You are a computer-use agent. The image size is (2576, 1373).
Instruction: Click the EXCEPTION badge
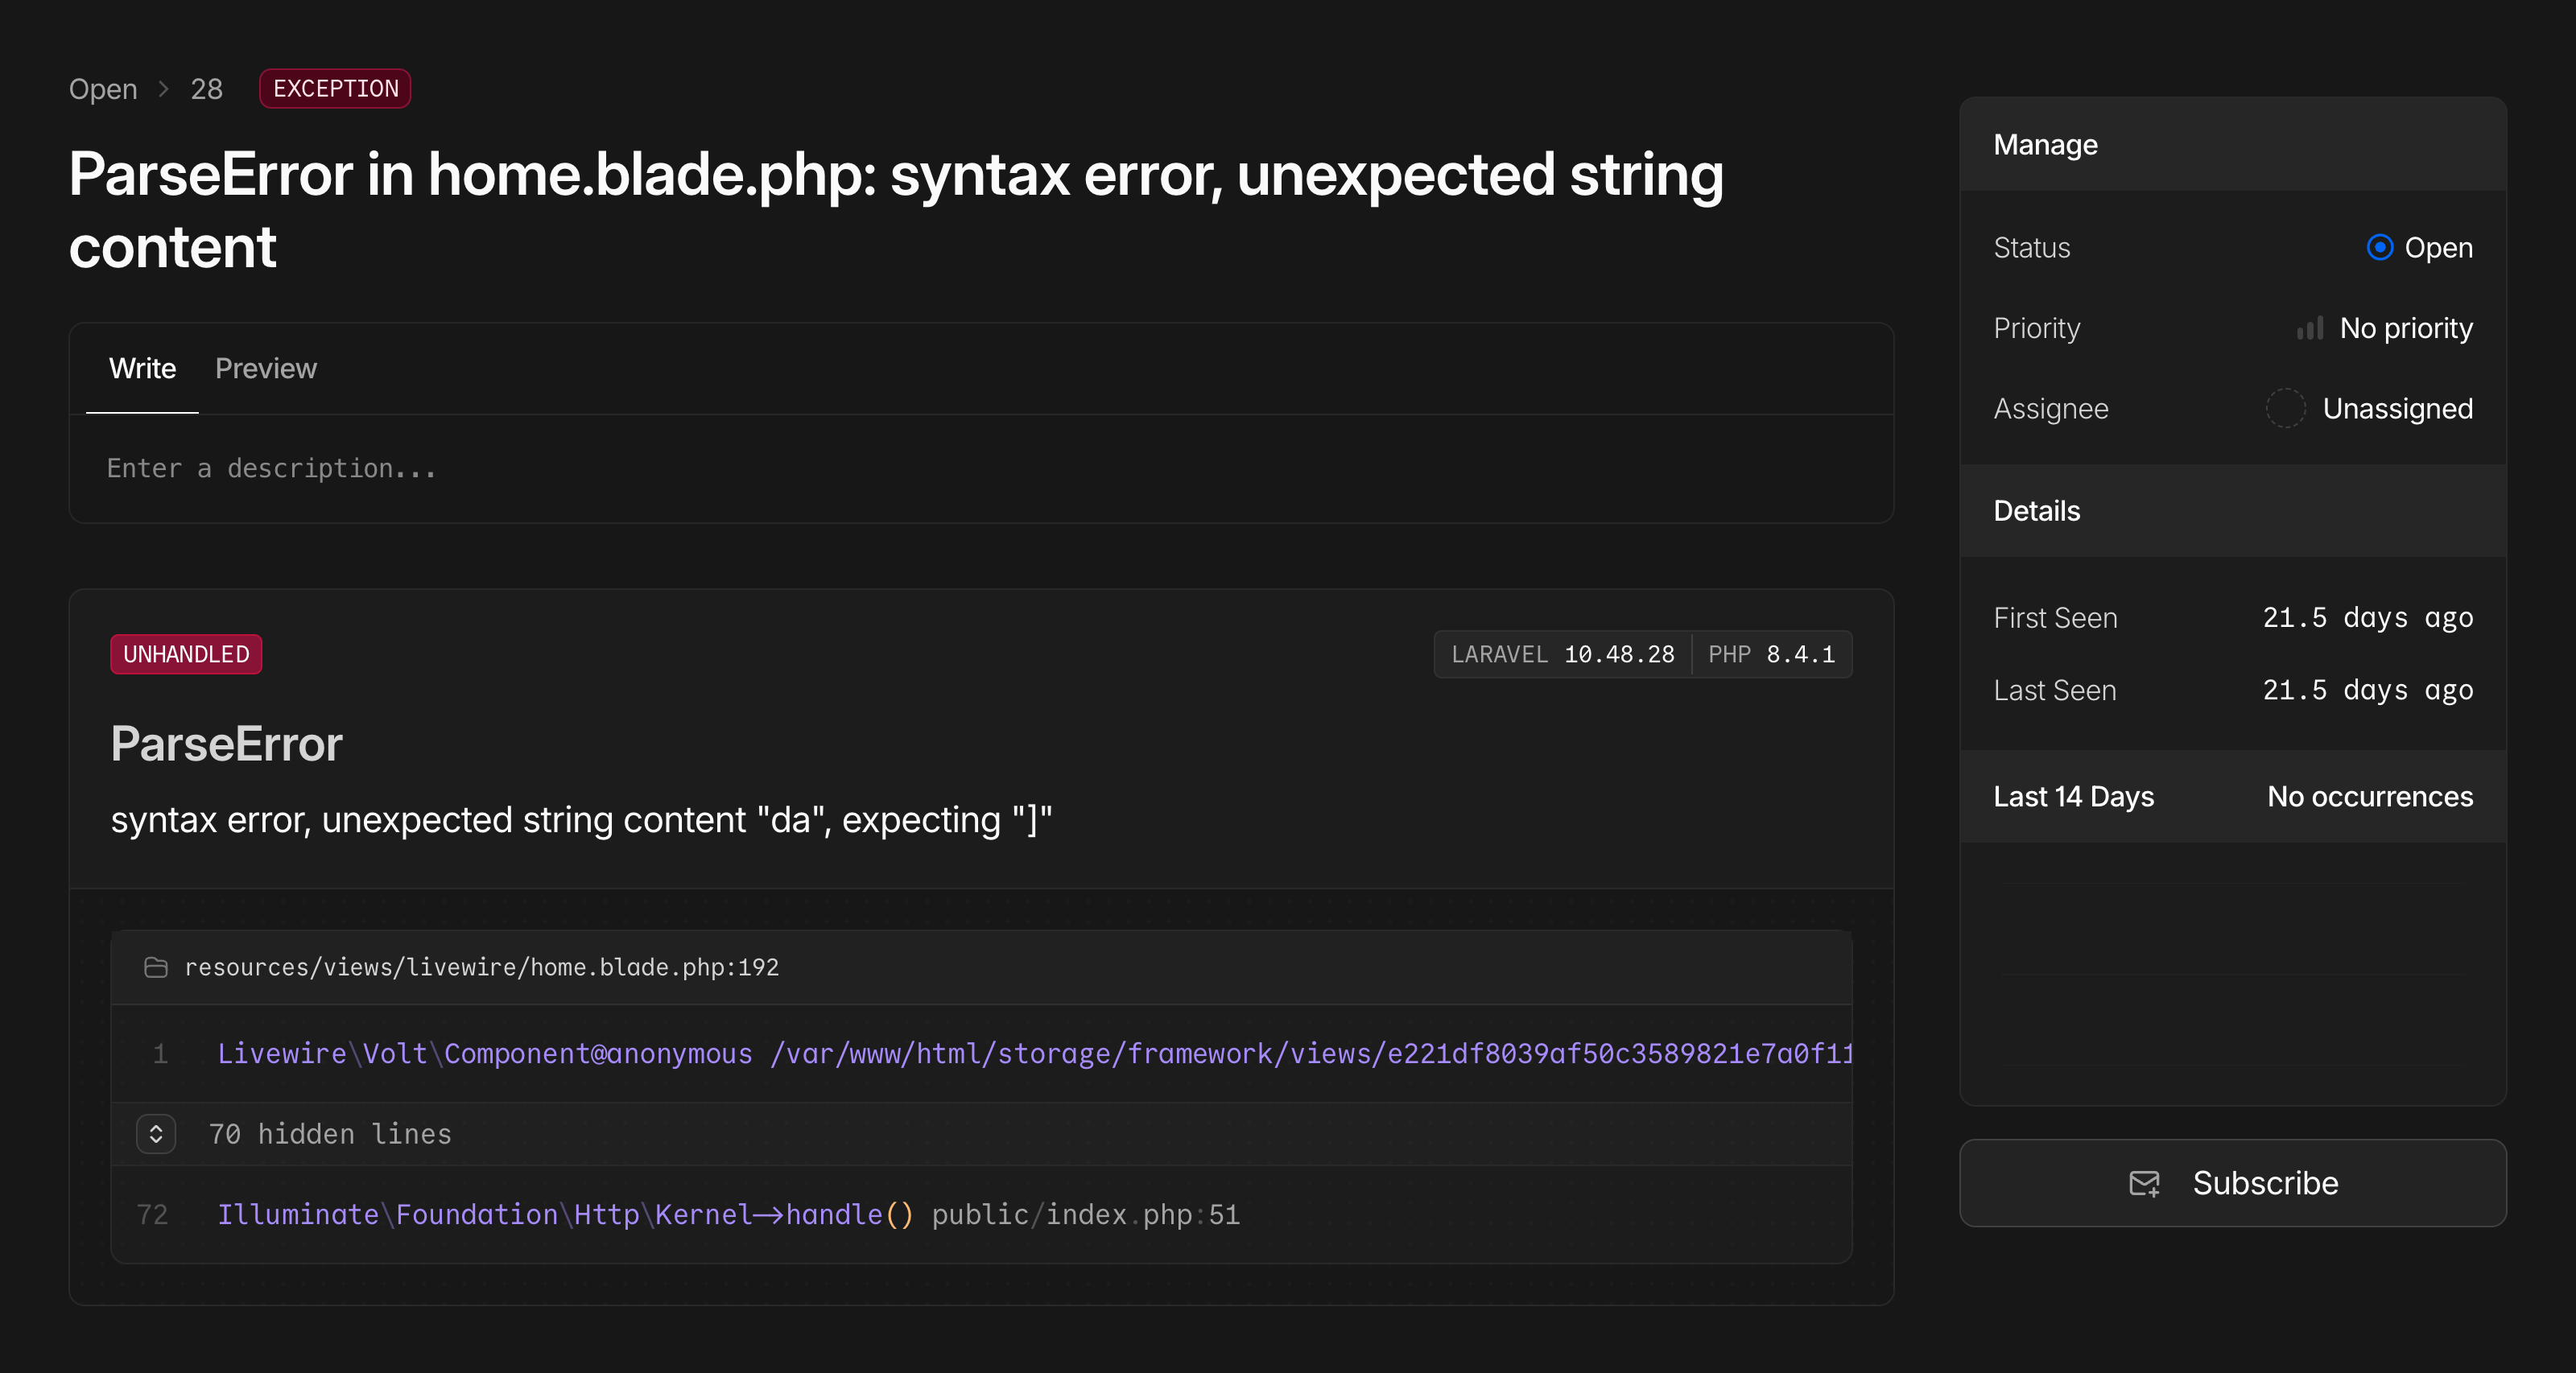tap(335, 89)
